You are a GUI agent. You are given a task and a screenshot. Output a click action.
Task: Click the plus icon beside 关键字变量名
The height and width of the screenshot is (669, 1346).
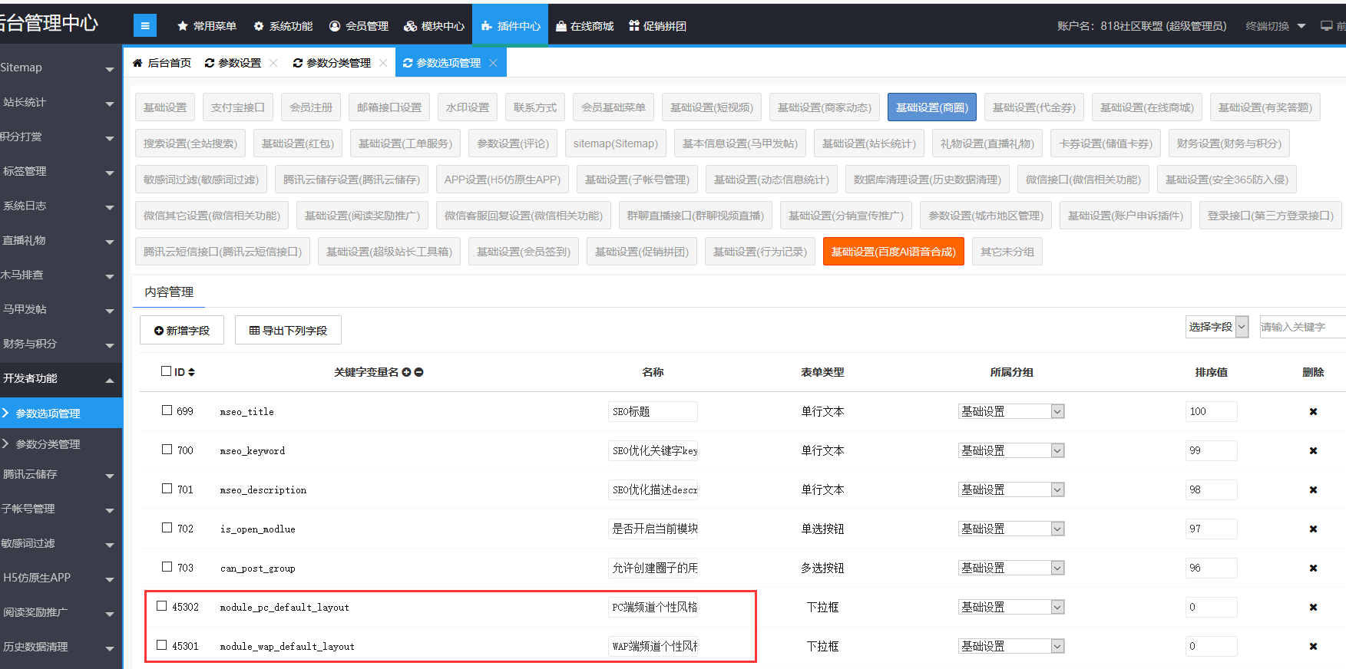coord(406,372)
